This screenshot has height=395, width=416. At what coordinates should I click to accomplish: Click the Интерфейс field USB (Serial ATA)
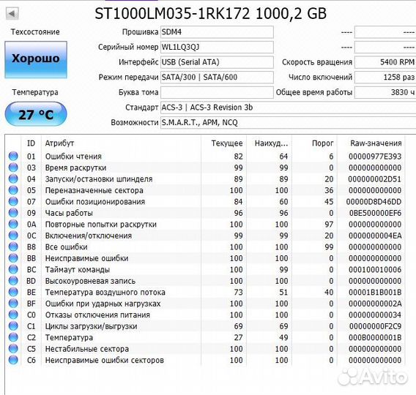217,62
